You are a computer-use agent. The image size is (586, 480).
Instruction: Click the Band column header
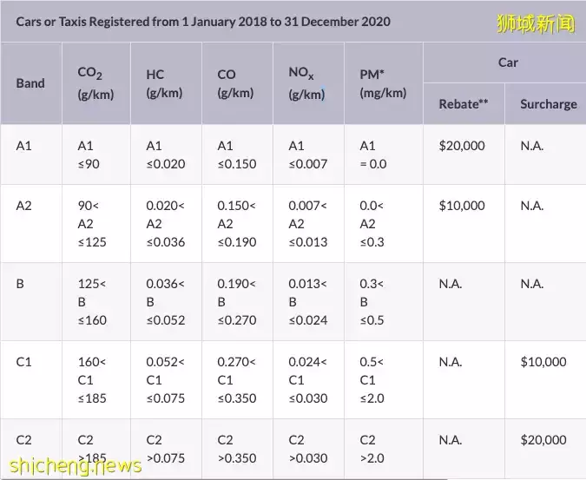coord(30,83)
